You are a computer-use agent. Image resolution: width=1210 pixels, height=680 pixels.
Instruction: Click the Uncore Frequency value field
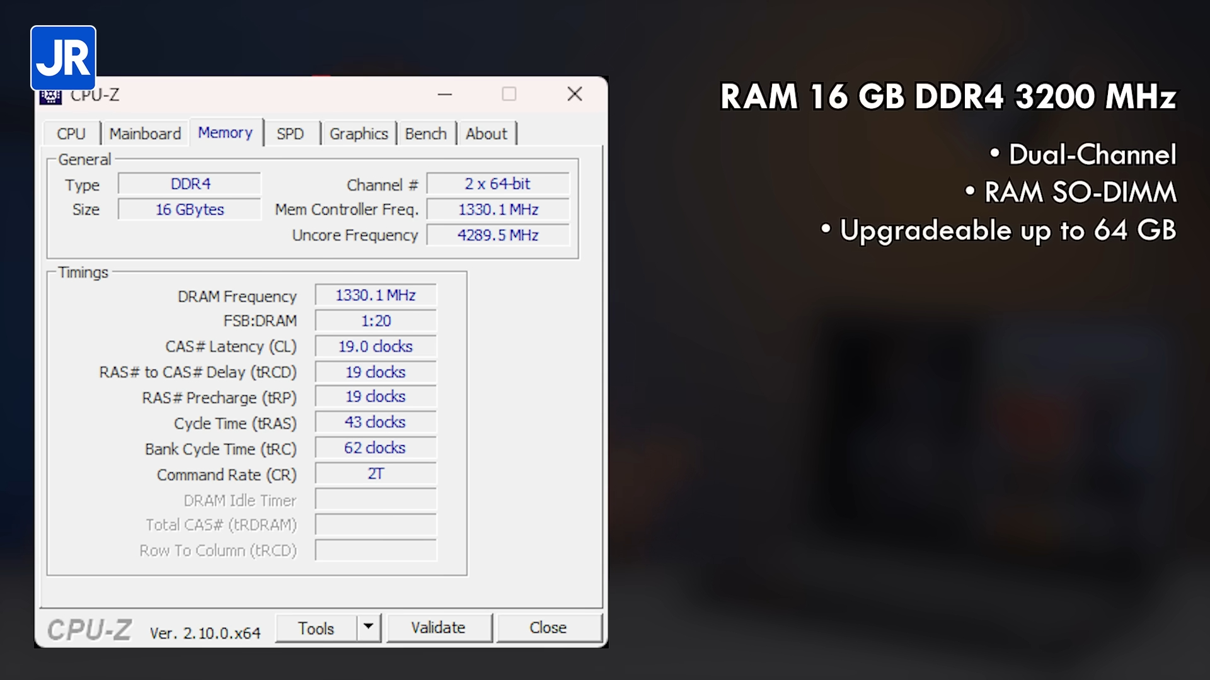point(498,235)
